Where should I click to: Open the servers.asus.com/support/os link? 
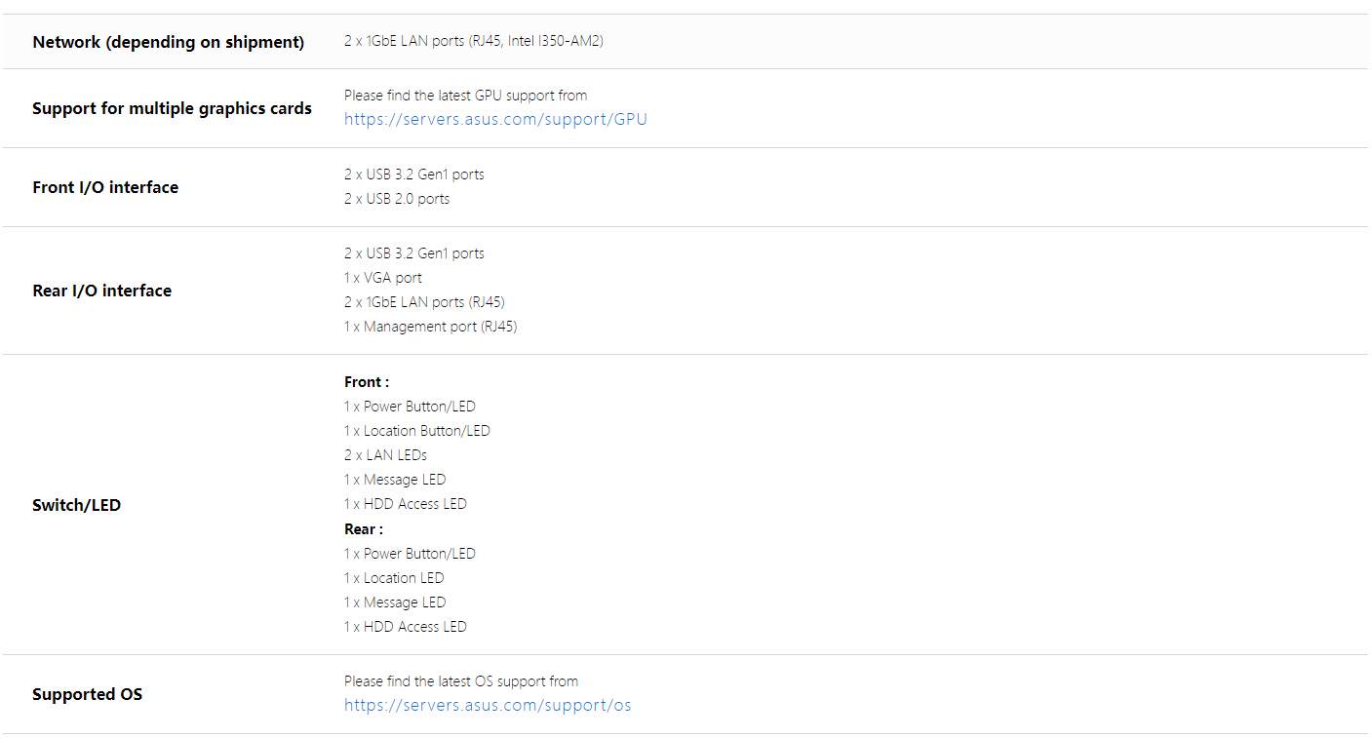click(488, 706)
